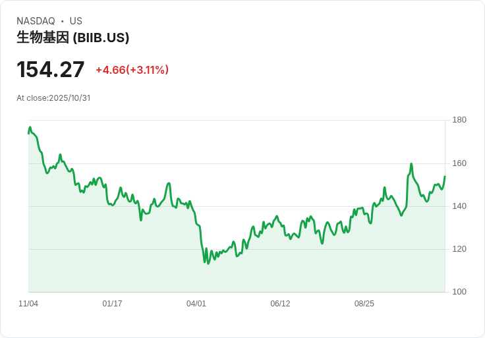The width and height of the screenshot is (485, 338).
Task: Click the 06/12 x-axis date label
Action: [280, 303]
